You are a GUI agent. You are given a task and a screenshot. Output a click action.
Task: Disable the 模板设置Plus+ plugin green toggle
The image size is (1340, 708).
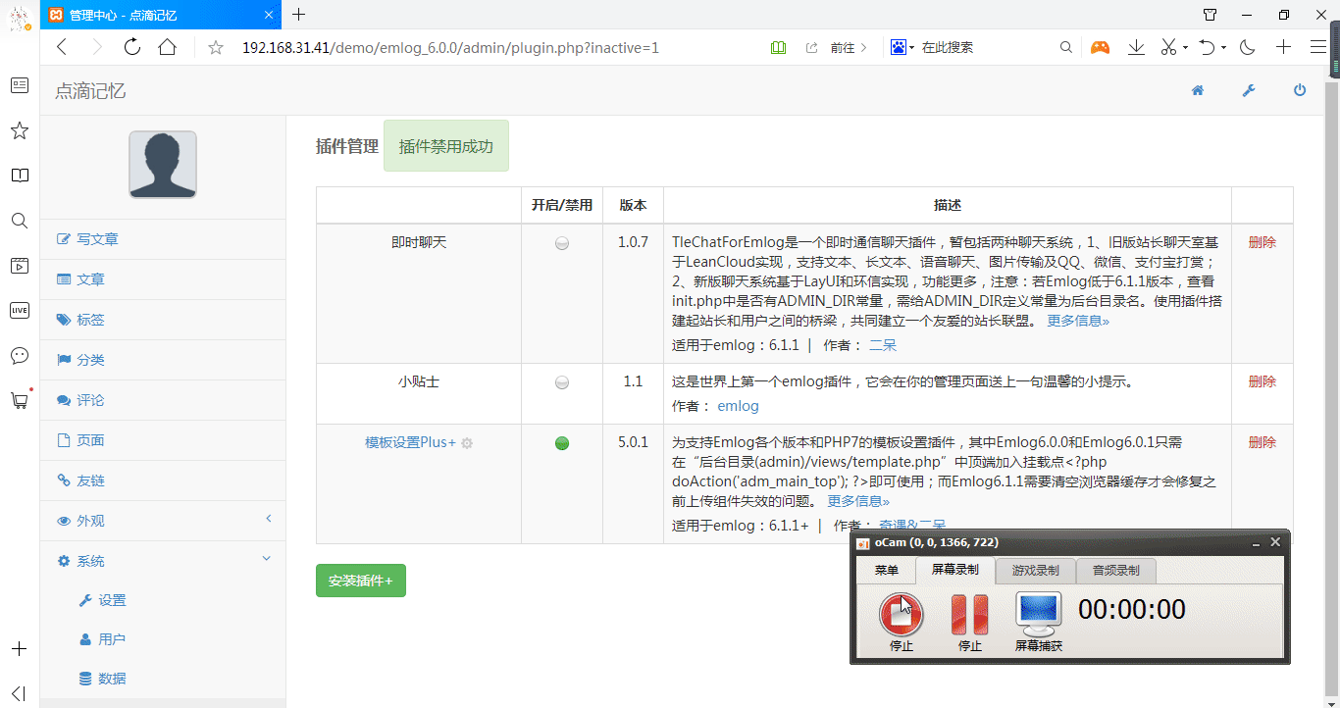(x=562, y=443)
